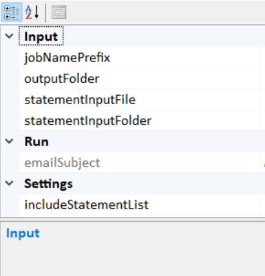Open the grayed-out Property Pages icon
Screen dimensions: 265x276
[x=59, y=12]
